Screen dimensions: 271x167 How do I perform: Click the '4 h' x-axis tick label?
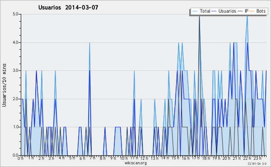click(x=61, y=158)
